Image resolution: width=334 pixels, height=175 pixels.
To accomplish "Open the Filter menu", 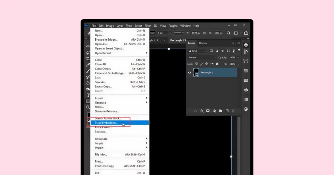I will 148,26.
